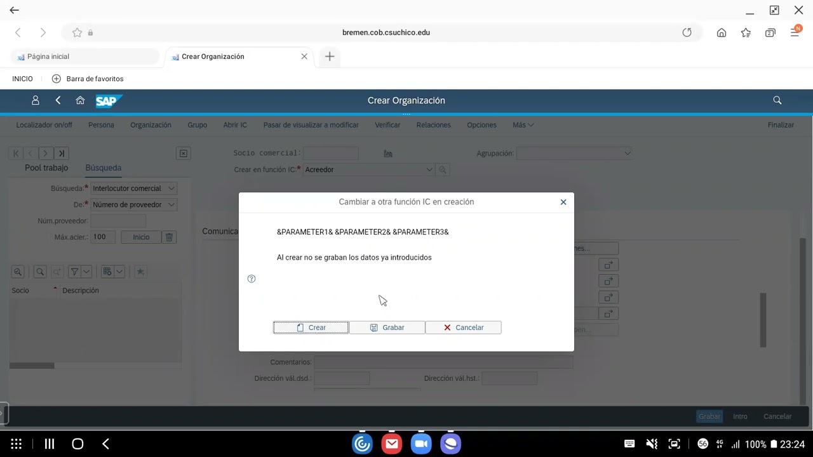
Task: Click Grabar in the bottom footer bar
Action: 709,416
